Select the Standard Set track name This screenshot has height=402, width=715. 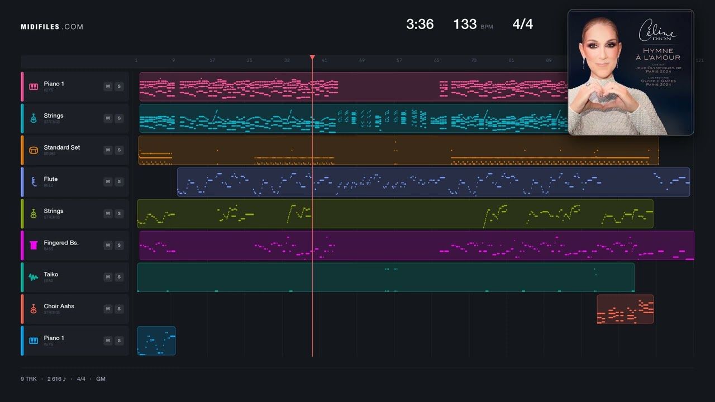pos(62,147)
